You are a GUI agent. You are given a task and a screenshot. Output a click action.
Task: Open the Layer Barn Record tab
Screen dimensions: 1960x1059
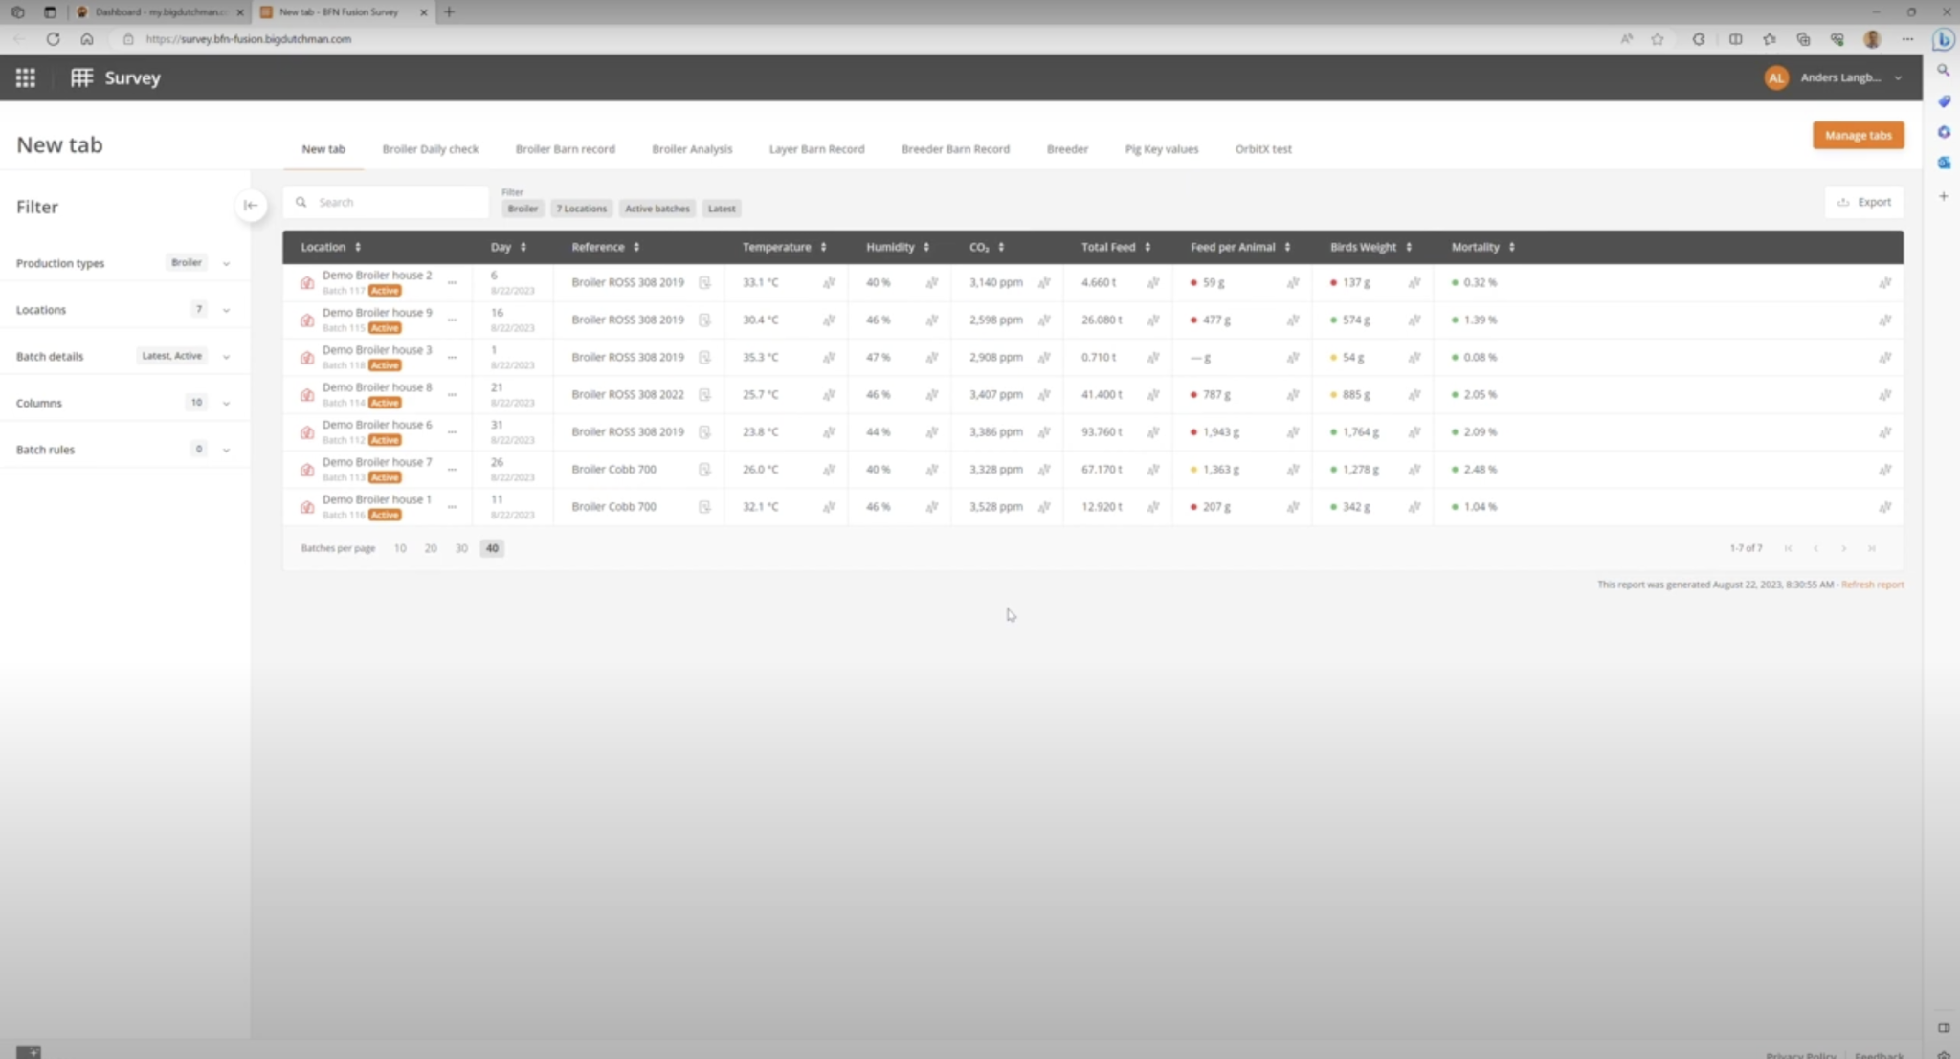[x=816, y=149]
